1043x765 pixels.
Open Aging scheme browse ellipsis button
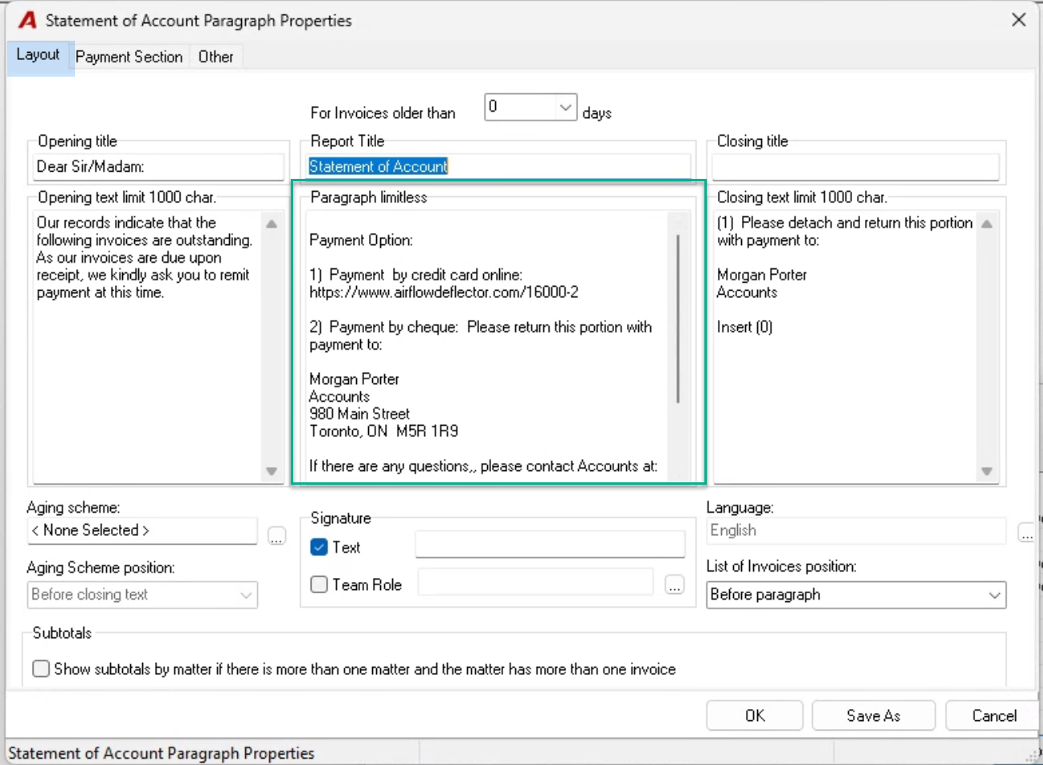(276, 536)
